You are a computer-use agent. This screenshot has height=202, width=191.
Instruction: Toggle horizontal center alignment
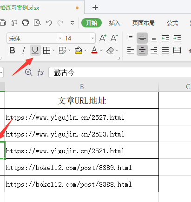tap(142, 50)
